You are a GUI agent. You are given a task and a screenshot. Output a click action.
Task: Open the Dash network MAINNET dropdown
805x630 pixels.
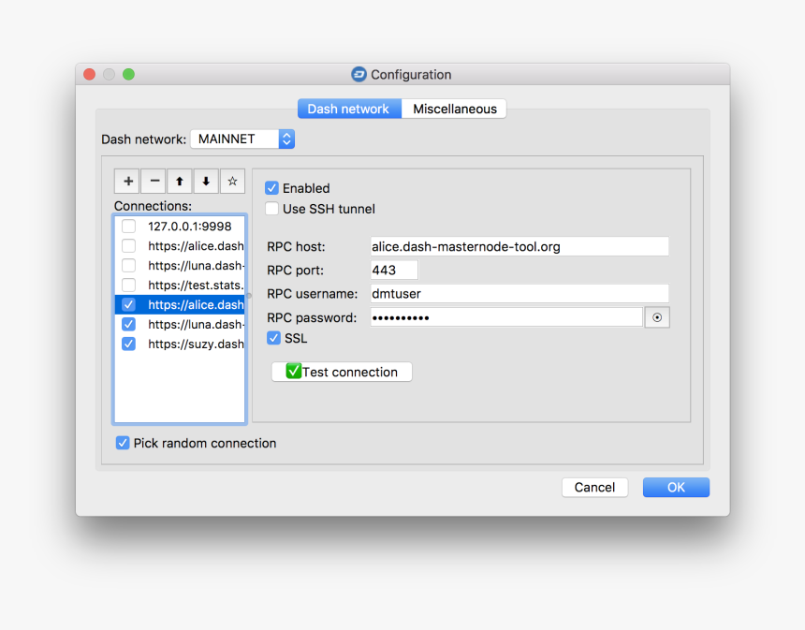click(242, 139)
